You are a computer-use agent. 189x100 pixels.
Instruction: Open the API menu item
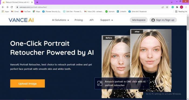click(x=92, y=20)
